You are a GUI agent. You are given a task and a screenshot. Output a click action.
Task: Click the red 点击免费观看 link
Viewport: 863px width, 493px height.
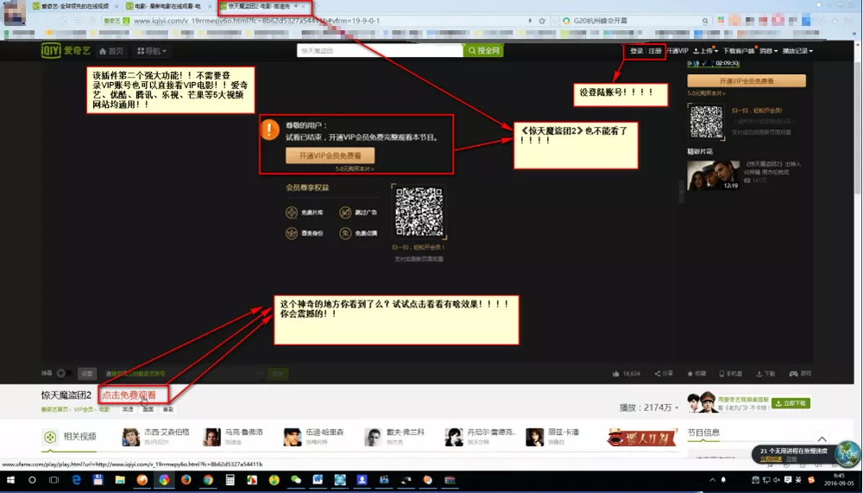129,395
